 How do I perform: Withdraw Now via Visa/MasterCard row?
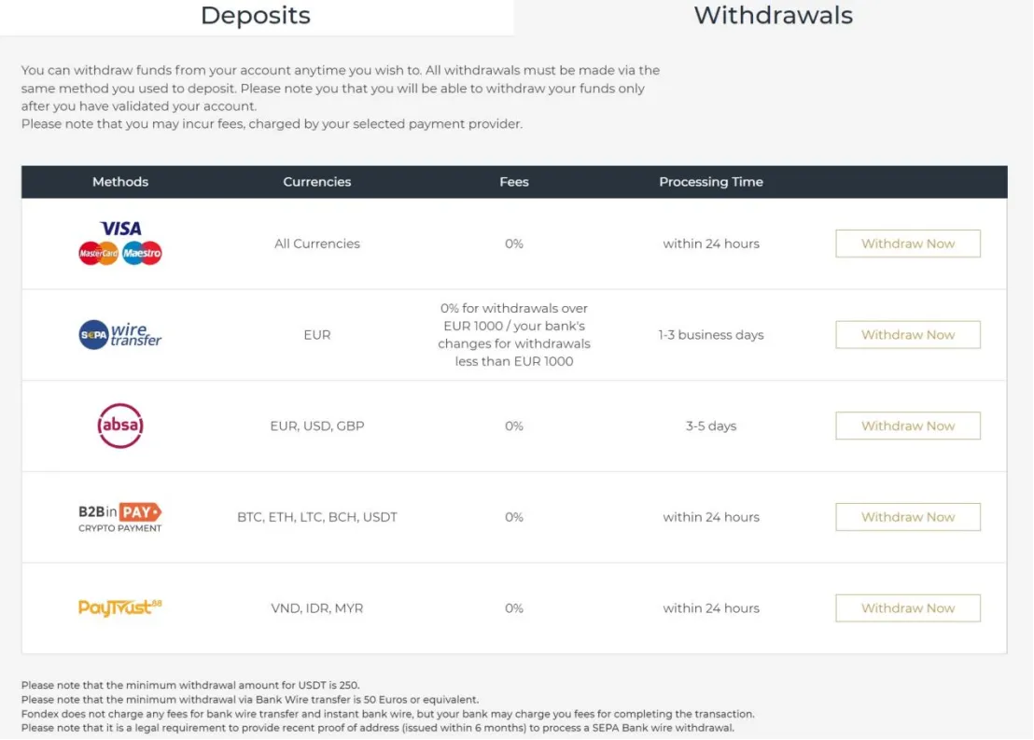(x=907, y=244)
